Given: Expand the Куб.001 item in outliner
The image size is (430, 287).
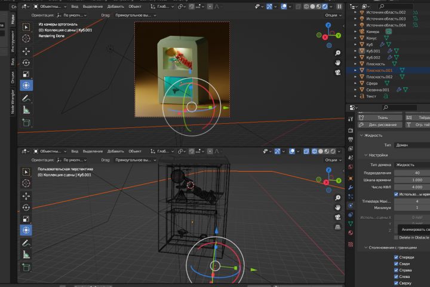Looking at the screenshot, I should point(355,51).
